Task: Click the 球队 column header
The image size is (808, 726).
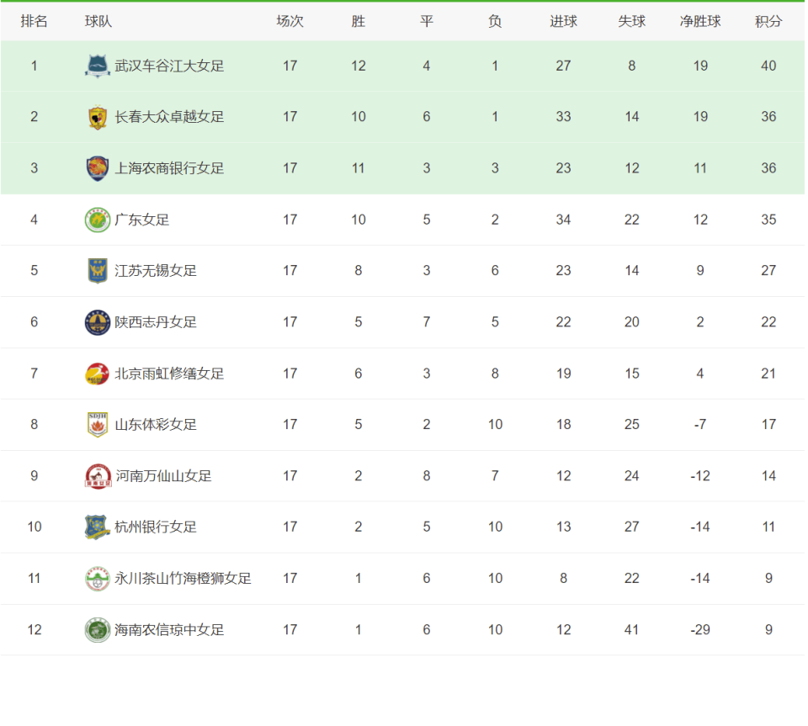Action: pos(98,21)
